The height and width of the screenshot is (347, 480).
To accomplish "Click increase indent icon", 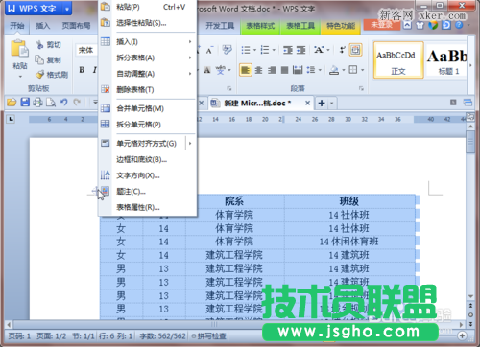I will coord(300,50).
